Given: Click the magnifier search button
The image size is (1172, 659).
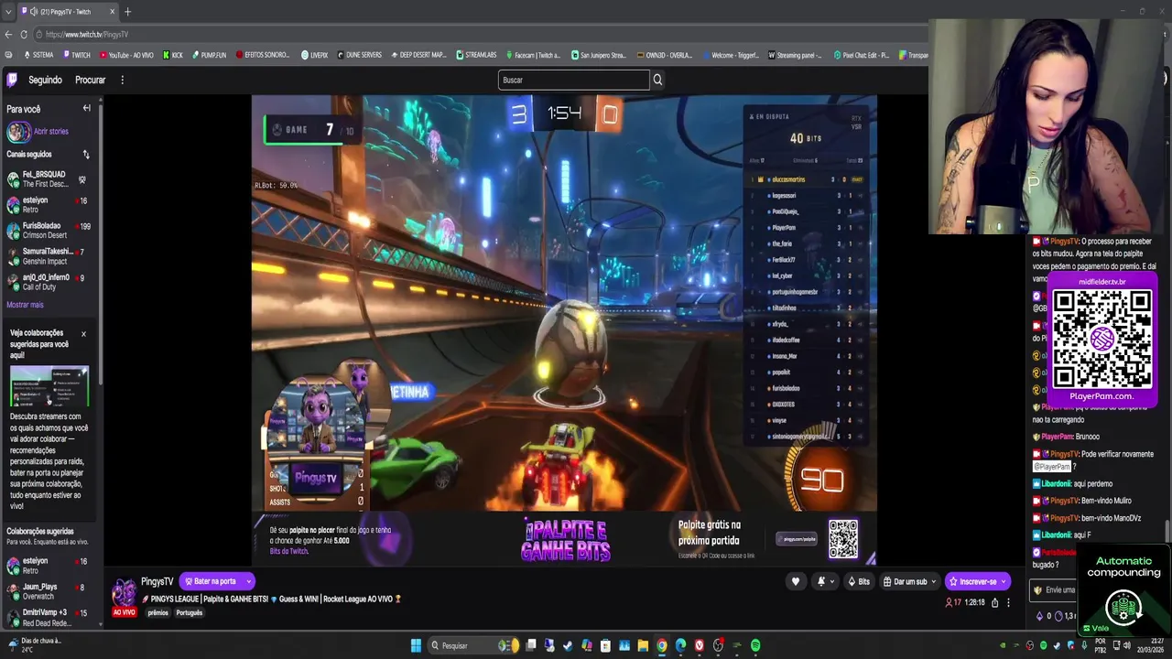Looking at the screenshot, I should coord(657,80).
